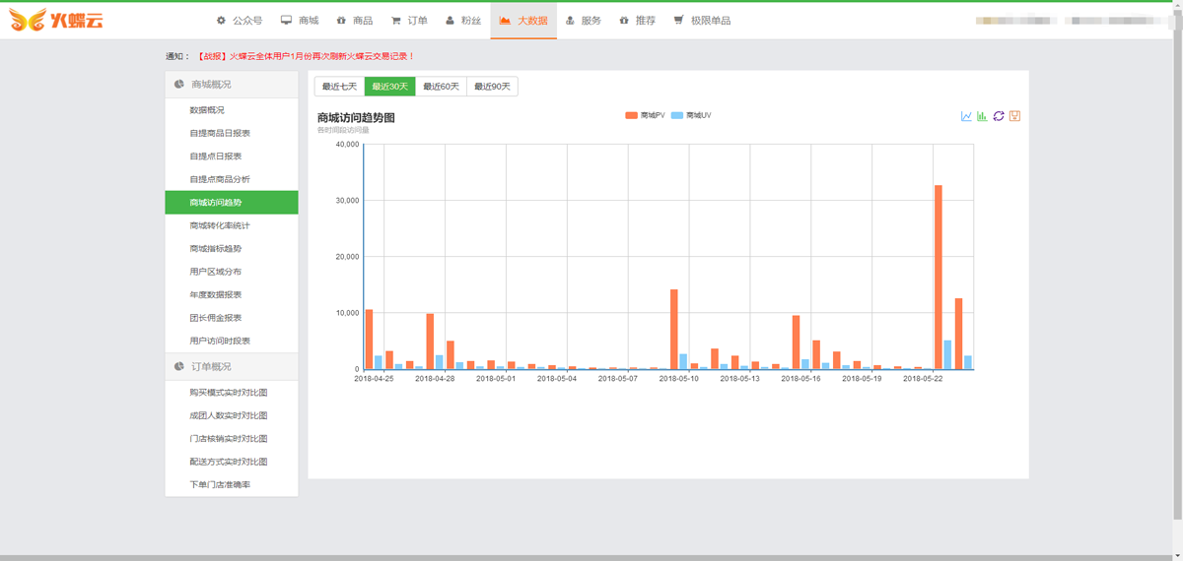Switch chart to bar view icon
The image size is (1183, 561).
(x=982, y=116)
